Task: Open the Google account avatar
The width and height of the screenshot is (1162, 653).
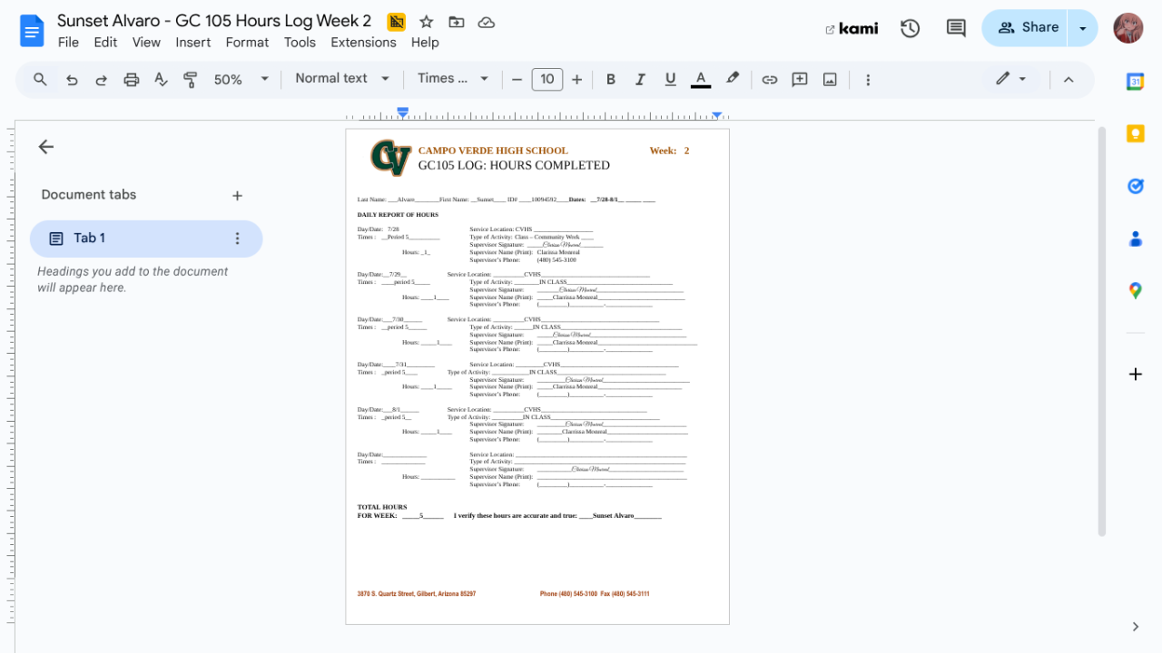Action: (1128, 28)
